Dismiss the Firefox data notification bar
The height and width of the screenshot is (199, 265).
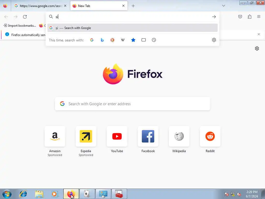click(259, 34)
